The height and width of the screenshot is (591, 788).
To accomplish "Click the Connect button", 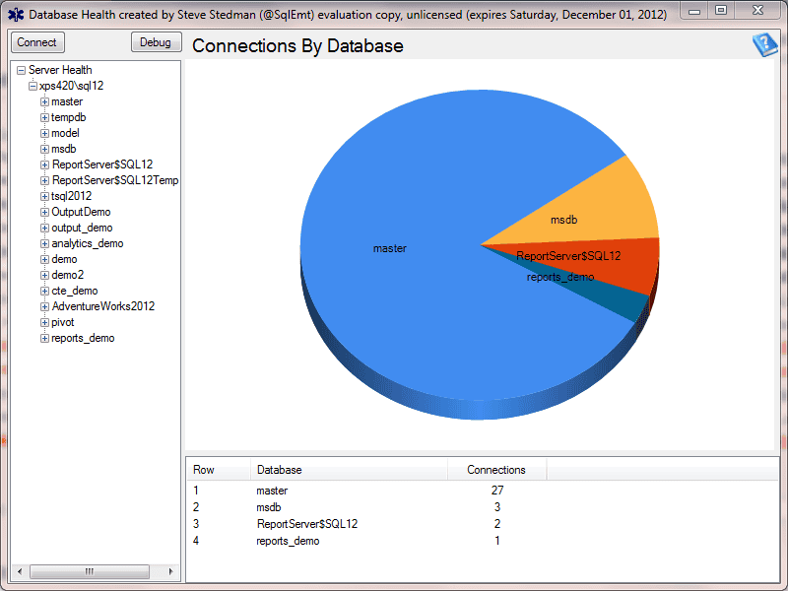I will click(37, 42).
